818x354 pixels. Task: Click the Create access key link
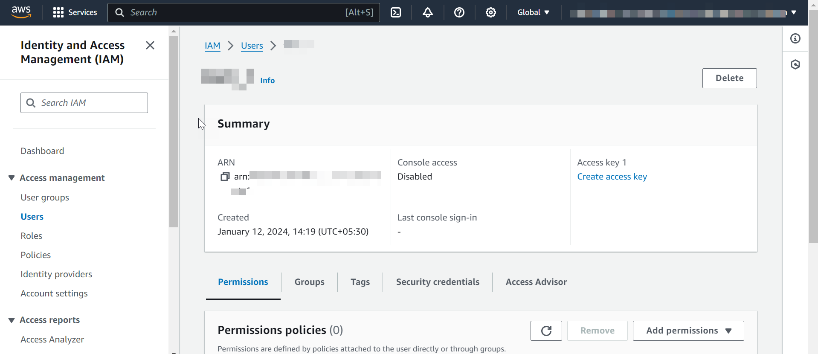point(612,177)
